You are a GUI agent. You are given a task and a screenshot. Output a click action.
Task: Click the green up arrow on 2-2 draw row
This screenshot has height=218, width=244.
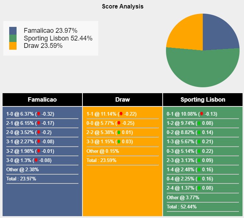tap(119, 132)
